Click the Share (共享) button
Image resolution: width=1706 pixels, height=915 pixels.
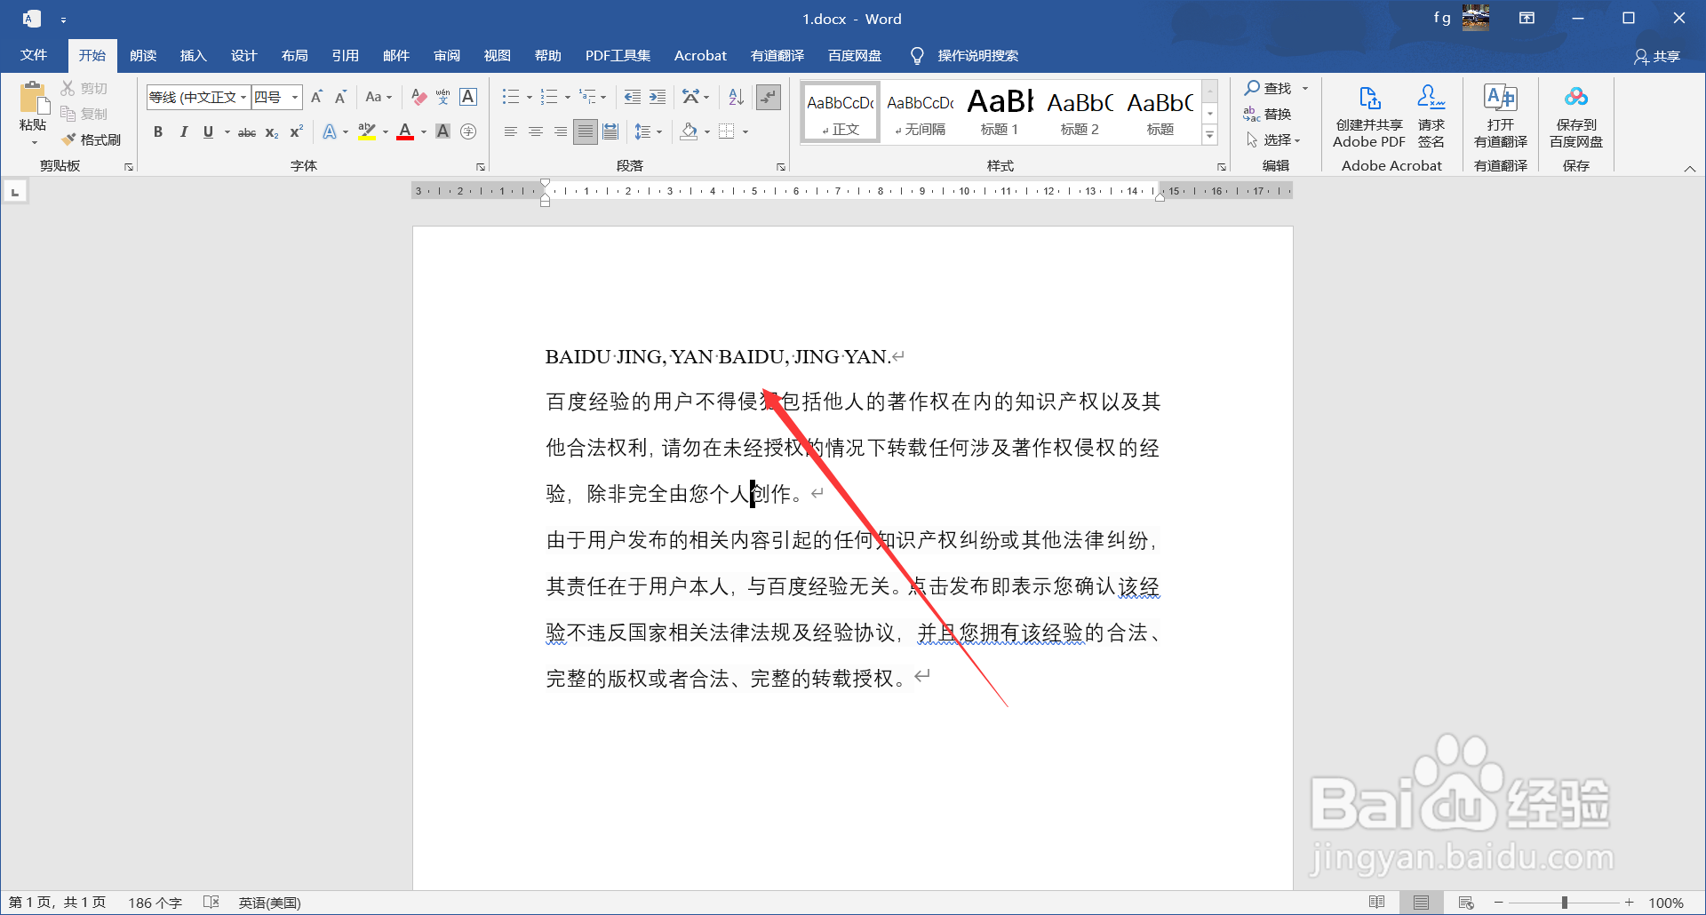coord(1657,56)
